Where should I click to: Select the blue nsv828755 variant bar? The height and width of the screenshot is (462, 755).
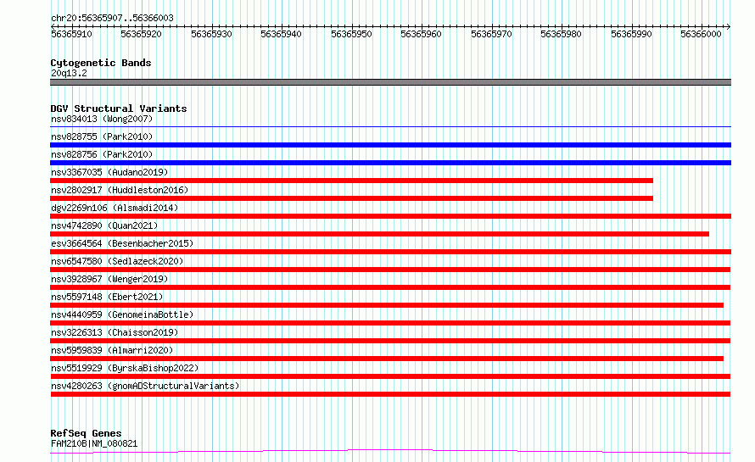tap(390, 145)
